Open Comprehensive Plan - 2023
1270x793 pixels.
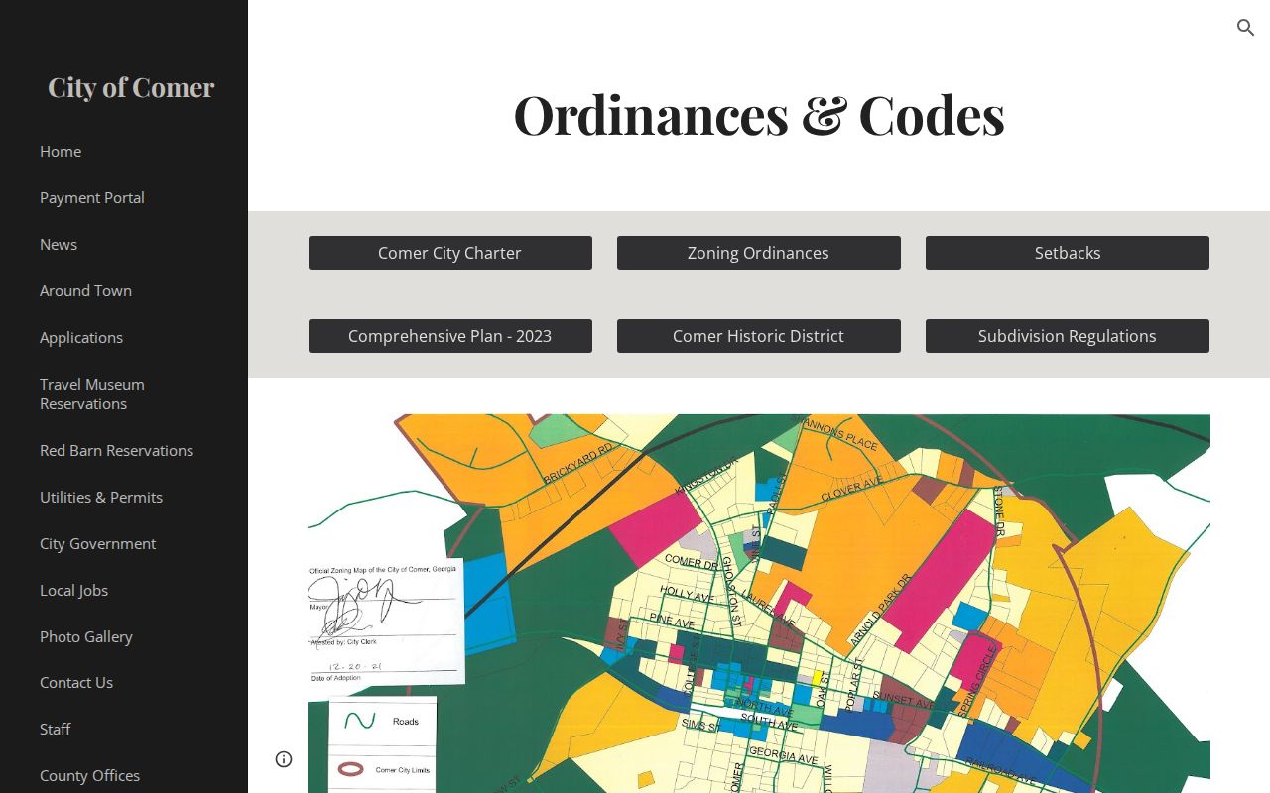point(450,336)
